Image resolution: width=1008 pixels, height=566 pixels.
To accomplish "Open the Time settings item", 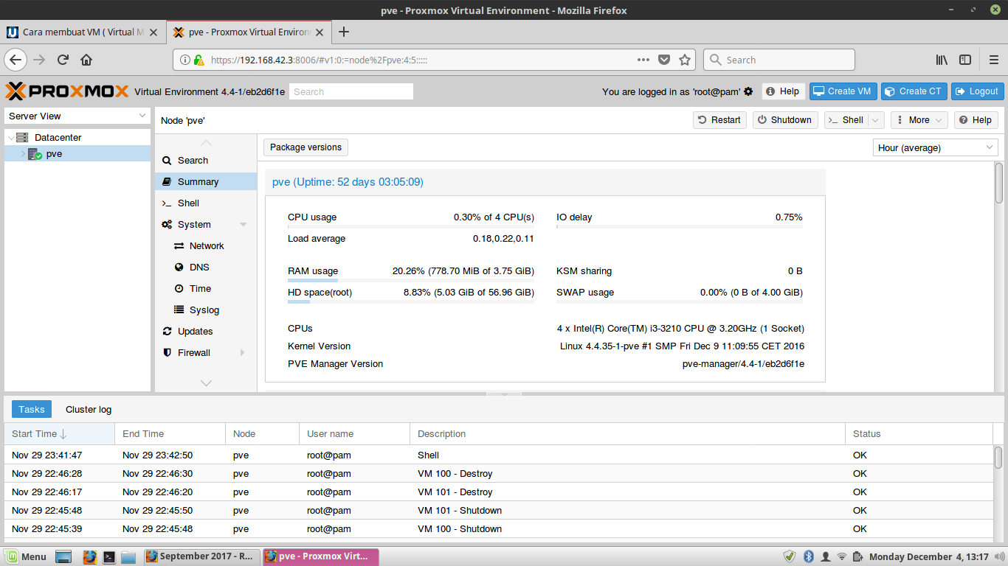I will (206, 288).
